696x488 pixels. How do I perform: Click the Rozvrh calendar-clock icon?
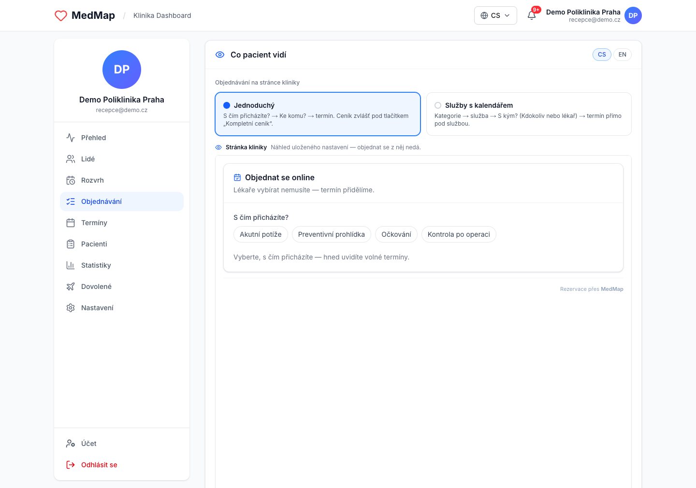tap(71, 180)
